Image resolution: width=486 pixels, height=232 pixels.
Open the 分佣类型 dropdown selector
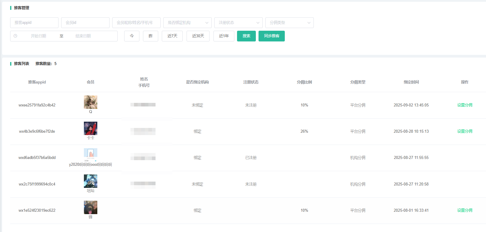(x=289, y=23)
